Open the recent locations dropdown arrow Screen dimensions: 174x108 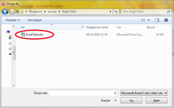tap(17, 12)
